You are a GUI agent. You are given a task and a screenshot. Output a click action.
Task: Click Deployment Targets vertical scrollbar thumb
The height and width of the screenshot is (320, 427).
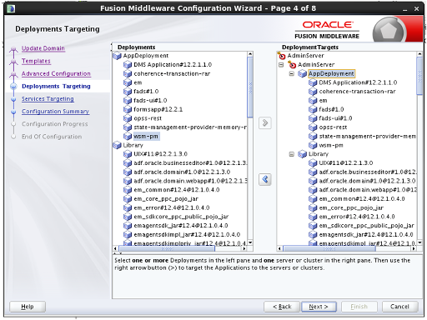tap(419, 76)
